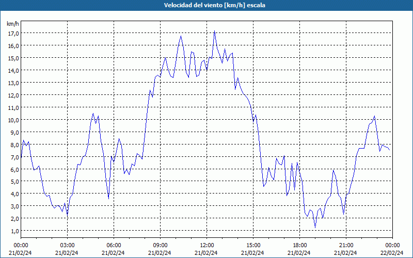Click the 12,0 y-axis value
This screenshot has height=258, width=413.
(x=13, y=95)
